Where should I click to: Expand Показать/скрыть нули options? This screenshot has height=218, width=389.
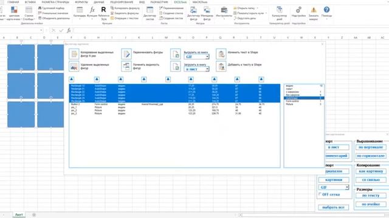point(250,13)
